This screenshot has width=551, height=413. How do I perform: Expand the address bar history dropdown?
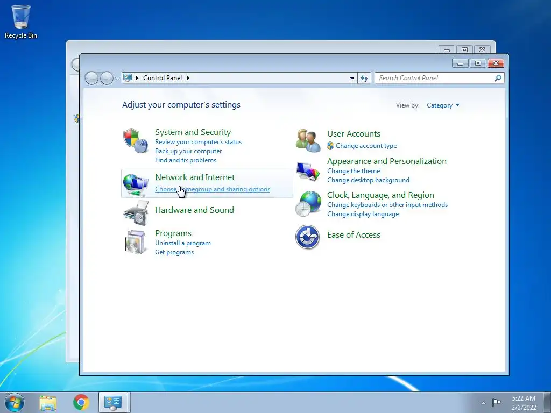(x=352, y=78)
